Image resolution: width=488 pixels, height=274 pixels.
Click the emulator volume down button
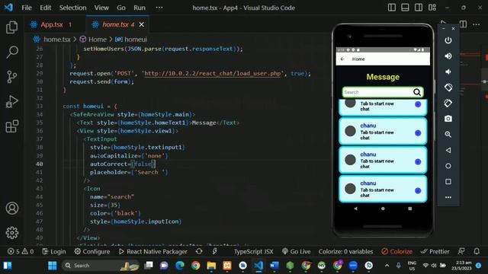click(x=448, y=72)
